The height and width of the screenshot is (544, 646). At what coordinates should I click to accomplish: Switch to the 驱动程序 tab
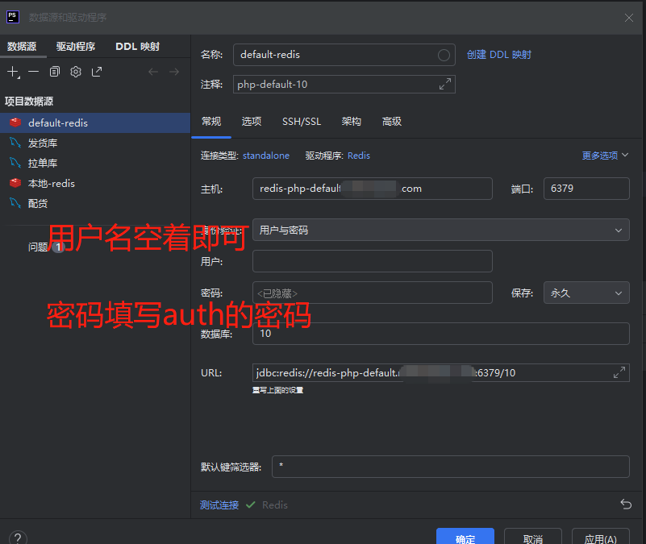pyautogui.click(x=76, y=47)
